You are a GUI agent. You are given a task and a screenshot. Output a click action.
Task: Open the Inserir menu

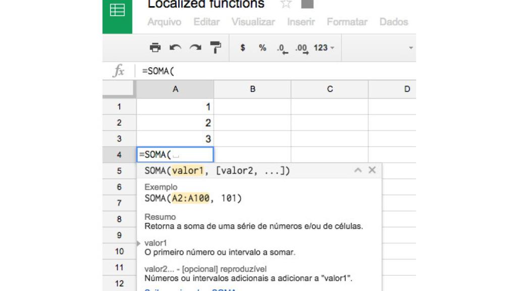[x=300, y=22]
